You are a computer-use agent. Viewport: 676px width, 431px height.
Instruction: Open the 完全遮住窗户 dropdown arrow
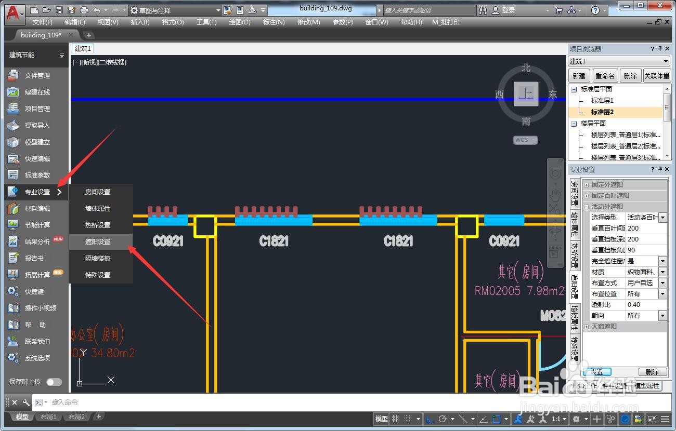662,261
